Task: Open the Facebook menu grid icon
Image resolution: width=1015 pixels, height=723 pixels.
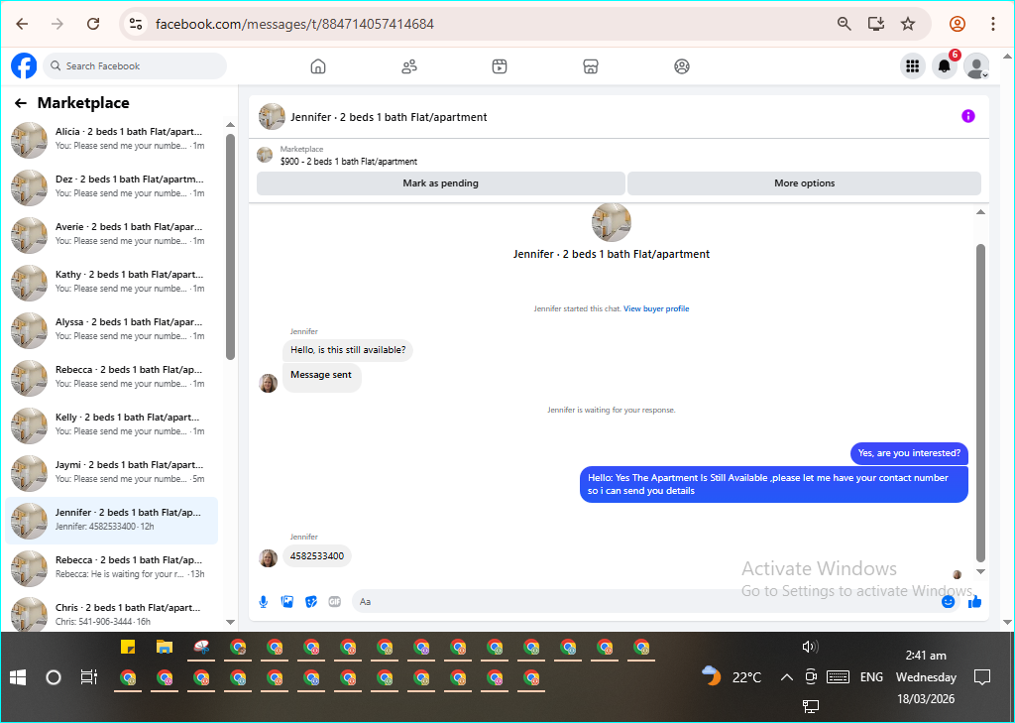Action: (913, 66)
